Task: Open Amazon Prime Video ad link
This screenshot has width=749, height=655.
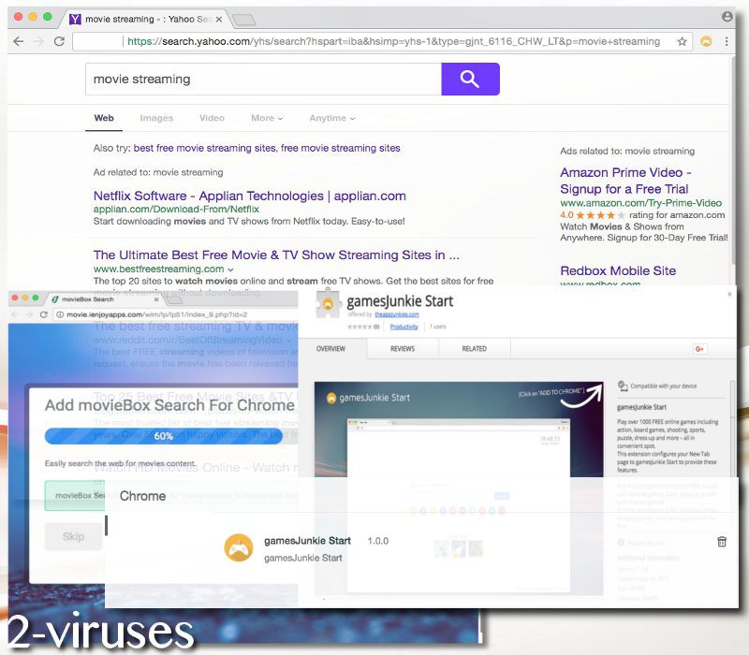Action: (x=625, y=181)
